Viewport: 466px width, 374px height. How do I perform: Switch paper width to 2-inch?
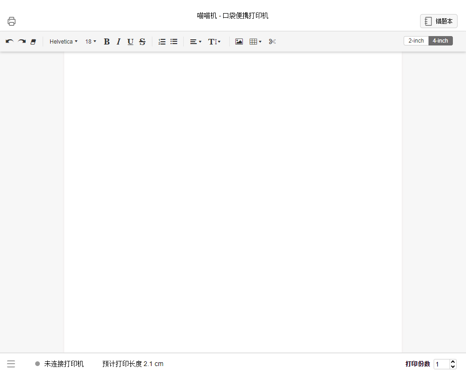(416, 41)
